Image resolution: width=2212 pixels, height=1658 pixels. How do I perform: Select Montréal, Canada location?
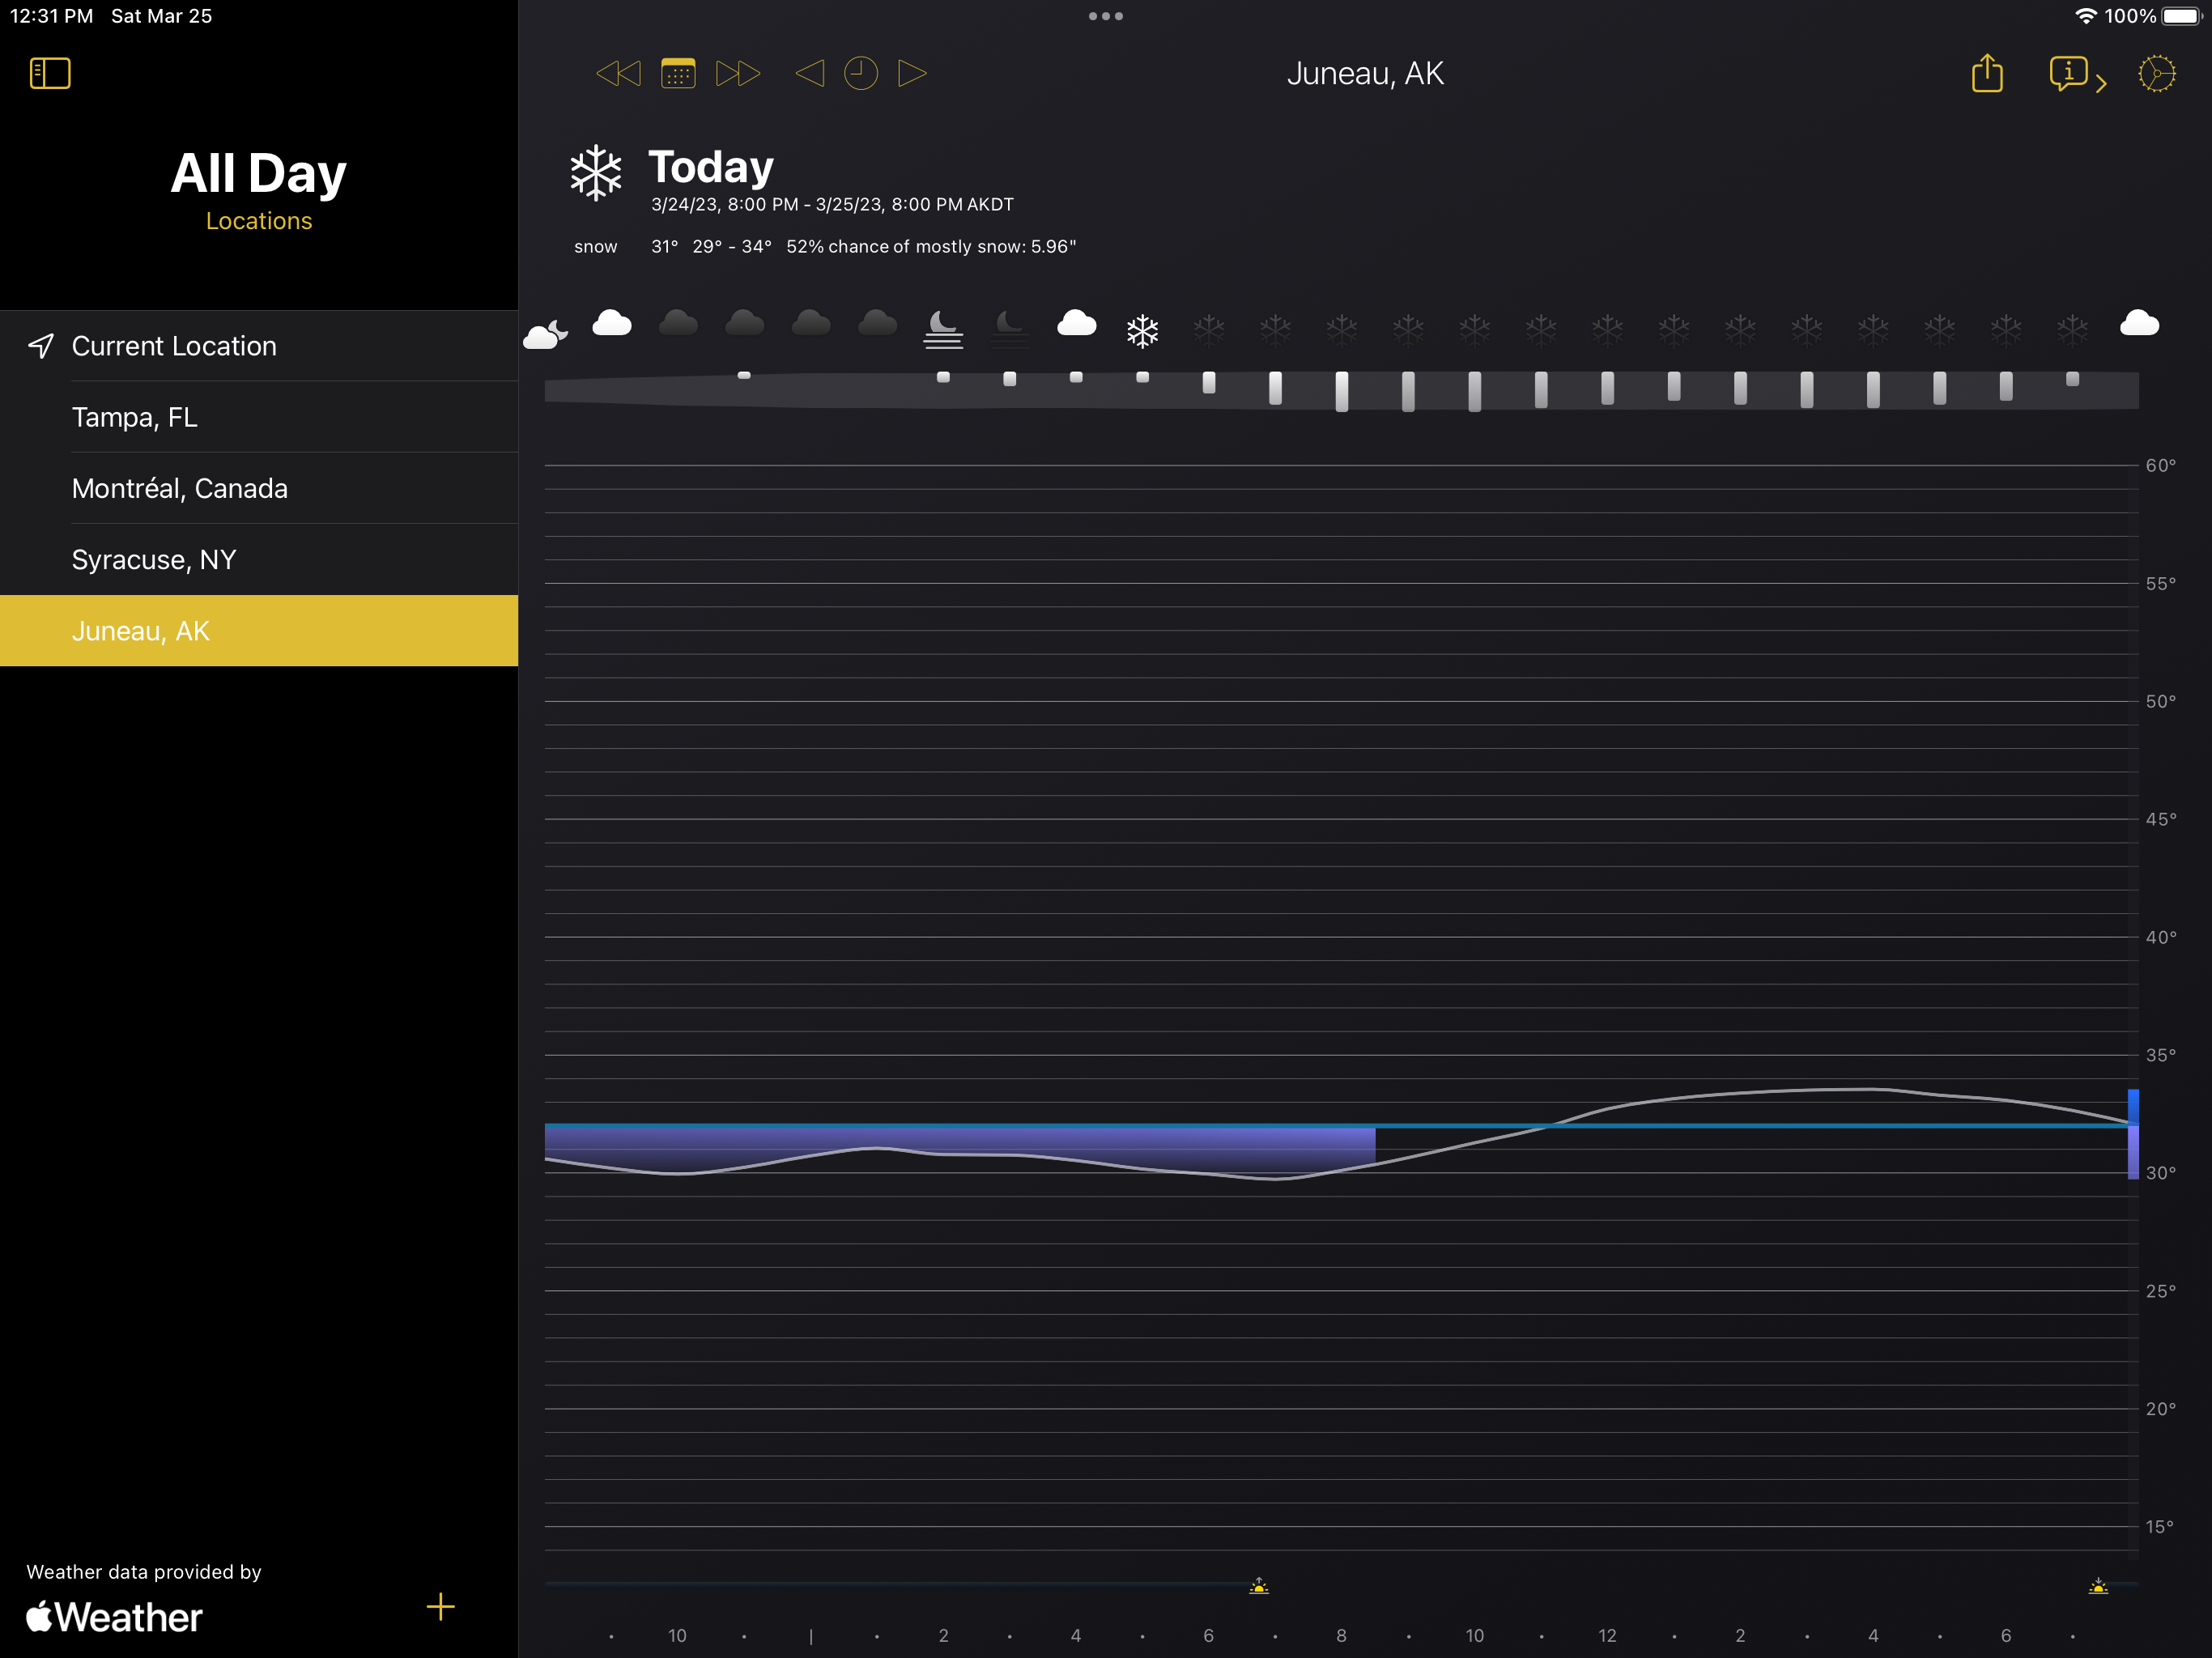coord(259,488)
